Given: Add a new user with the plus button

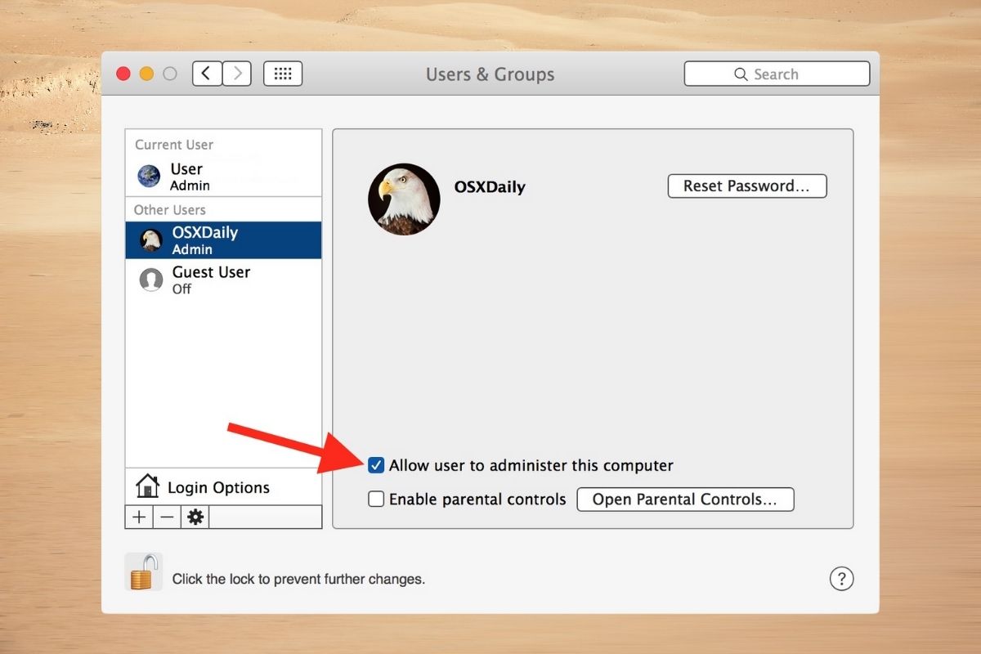Looking at the screenshot, I should [139, 517].
